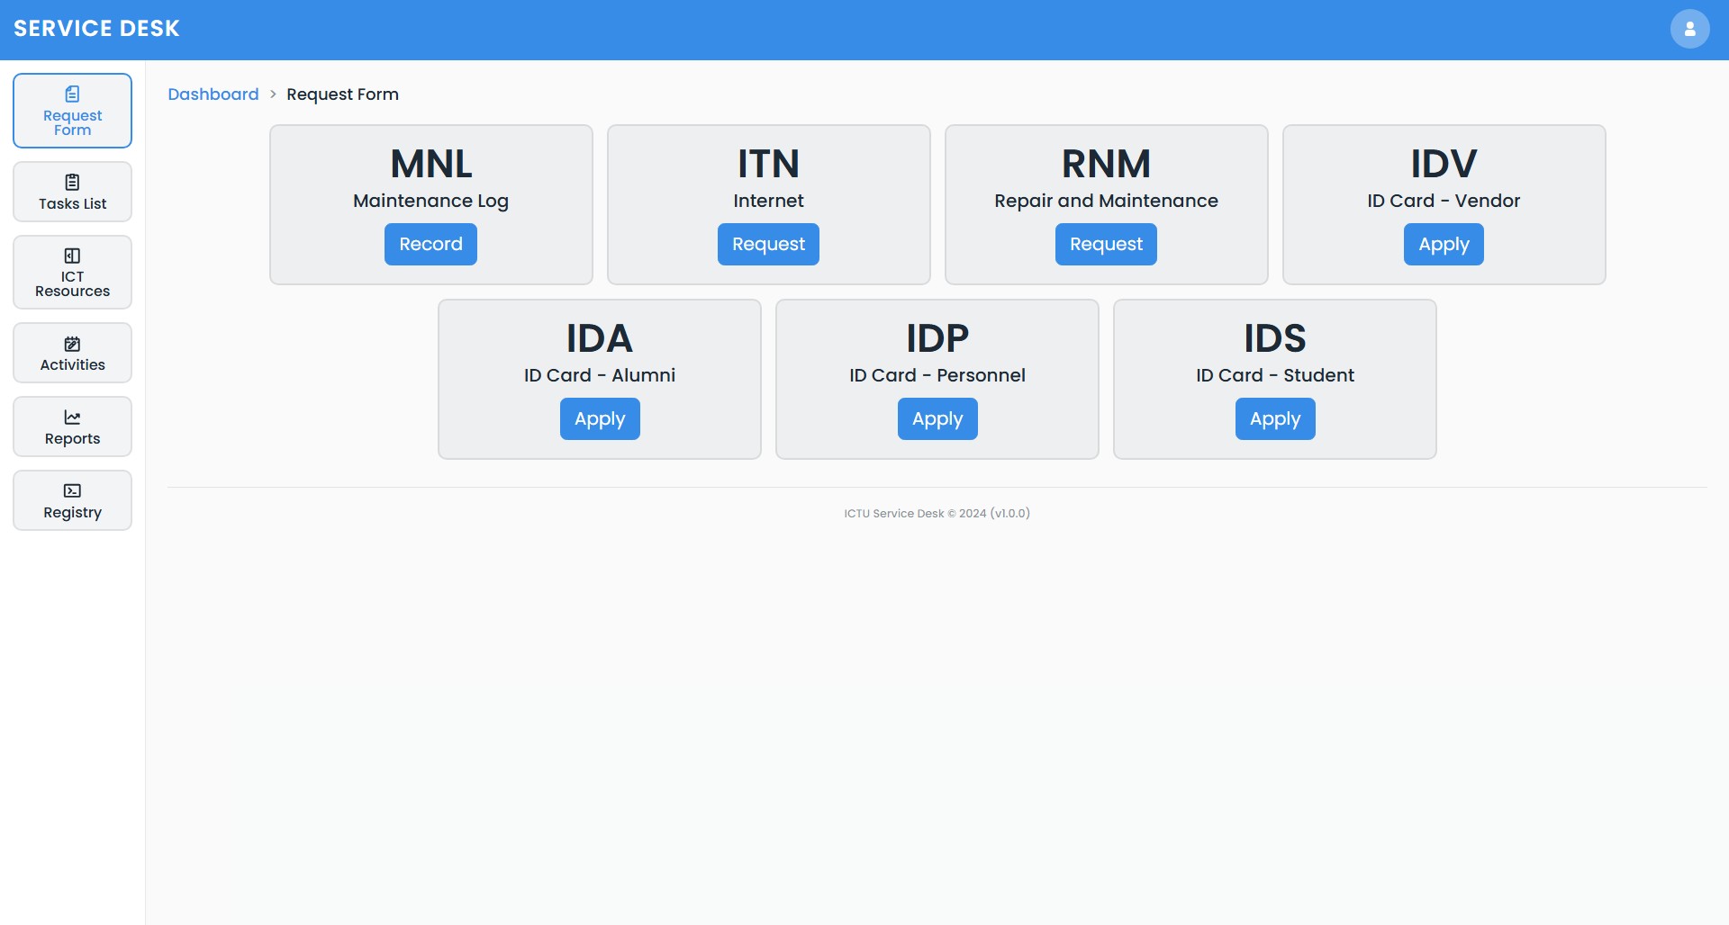
Task: Select the Registry label in sidebar
Action: (x=72, y=513)
